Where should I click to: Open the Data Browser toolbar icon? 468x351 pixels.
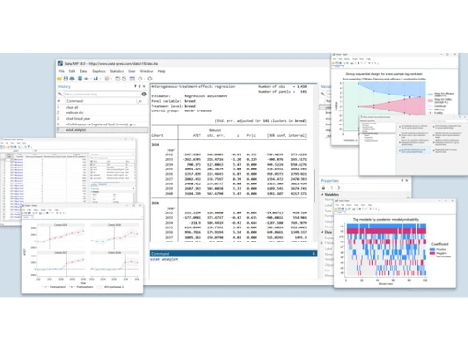(124, 79)
